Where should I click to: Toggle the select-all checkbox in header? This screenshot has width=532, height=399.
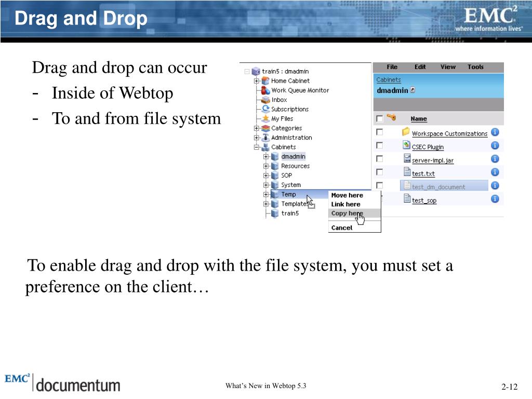click(x=380, y=118)
